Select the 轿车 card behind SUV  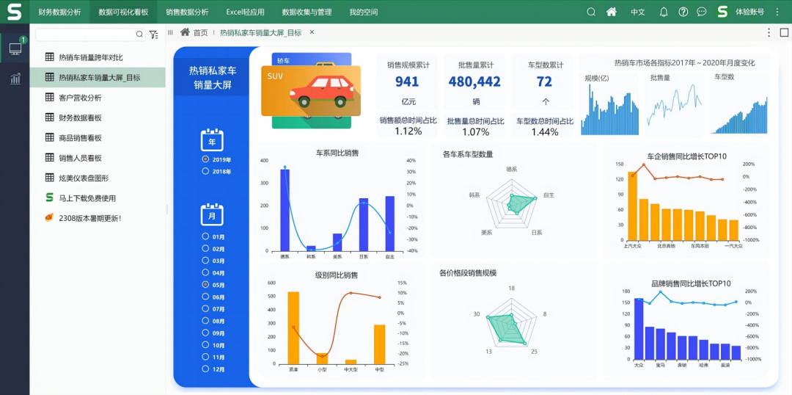pos(312,59)
